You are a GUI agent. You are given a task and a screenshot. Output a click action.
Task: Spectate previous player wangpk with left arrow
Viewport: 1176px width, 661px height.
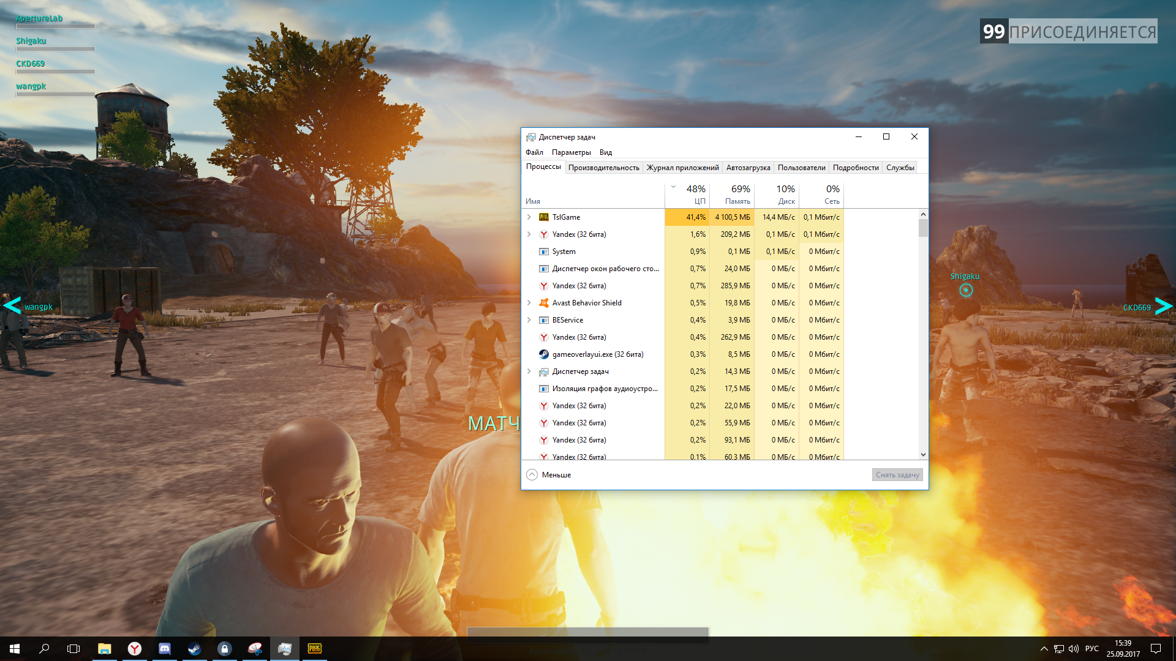(12, 305)
